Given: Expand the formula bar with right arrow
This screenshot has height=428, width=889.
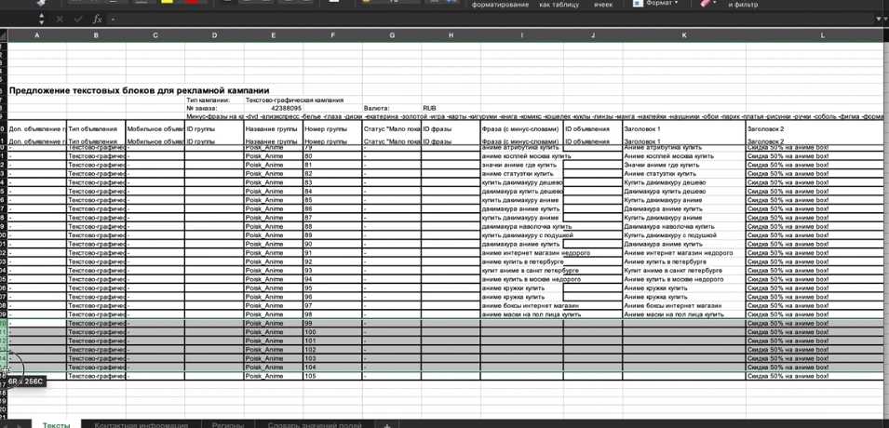Looking at the screenshot, I should pyautogui.click(x=880, y=19).
